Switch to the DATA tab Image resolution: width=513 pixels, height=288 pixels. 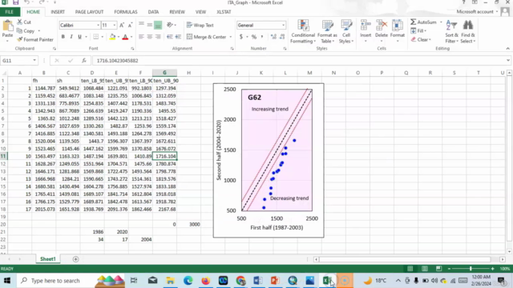153,12
